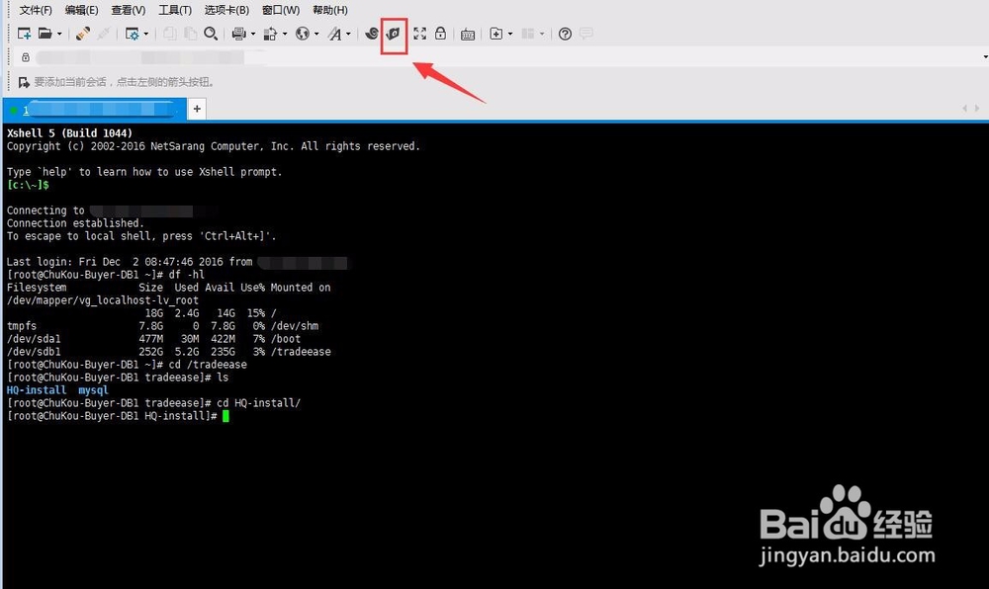Click the '[c:\~]$' local prompt text
The height and width of the screenshot is (589, 989).
[x=28, y=185]
